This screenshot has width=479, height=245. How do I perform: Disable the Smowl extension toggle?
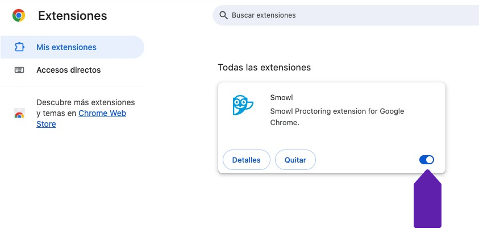pos(427,160)
